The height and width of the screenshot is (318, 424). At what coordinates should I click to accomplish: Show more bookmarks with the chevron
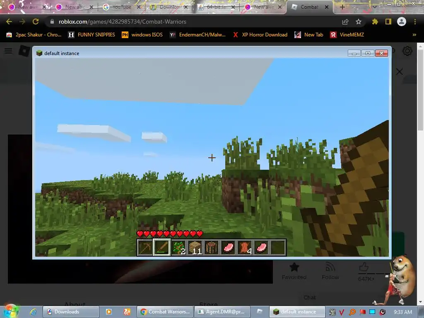(x=414, y=35)
